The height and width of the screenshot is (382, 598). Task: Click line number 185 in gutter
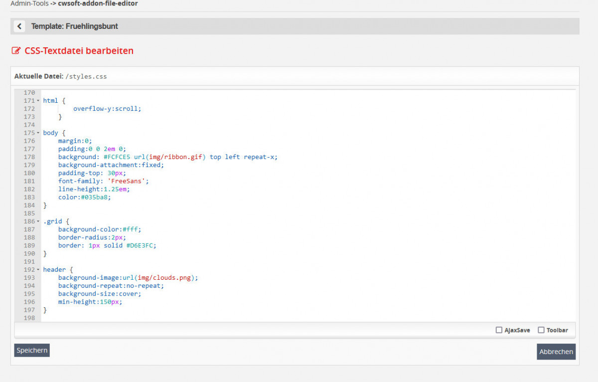coord(29,213)
